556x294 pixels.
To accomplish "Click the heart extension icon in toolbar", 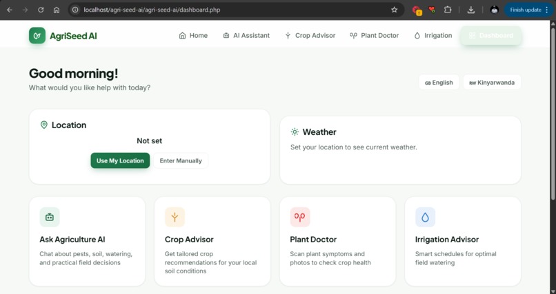I will (432, 10).
